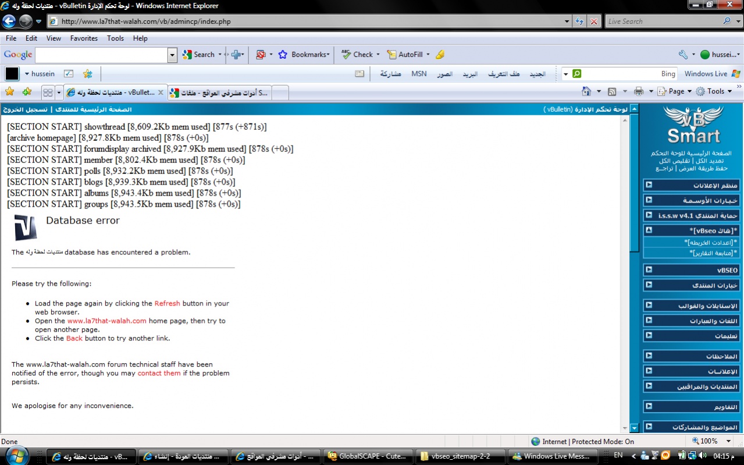Image resolution: width=744 pixels, height=465 pixels.
Task: Open the Tools menu in menu bar
Action: click(x=115, y=38)
